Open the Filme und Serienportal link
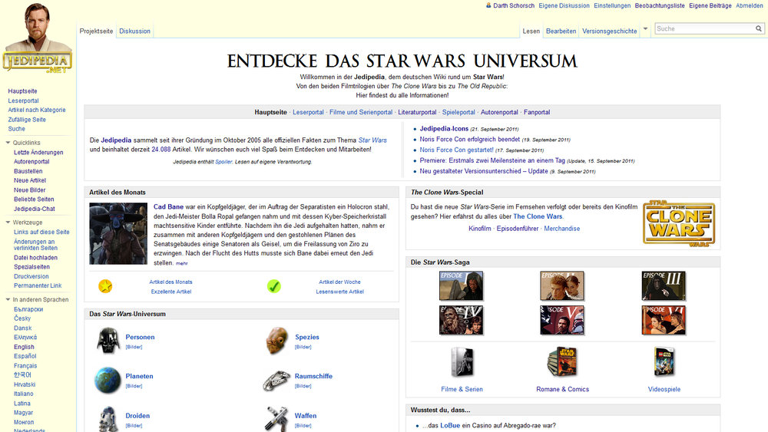 [360, 112]
